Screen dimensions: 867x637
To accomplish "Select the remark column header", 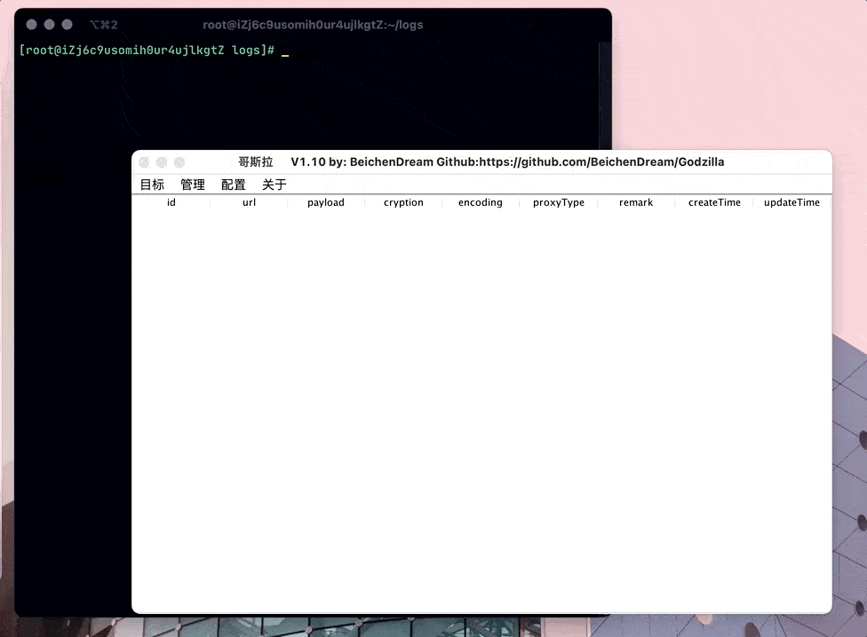I will click(x=636, y=202).
